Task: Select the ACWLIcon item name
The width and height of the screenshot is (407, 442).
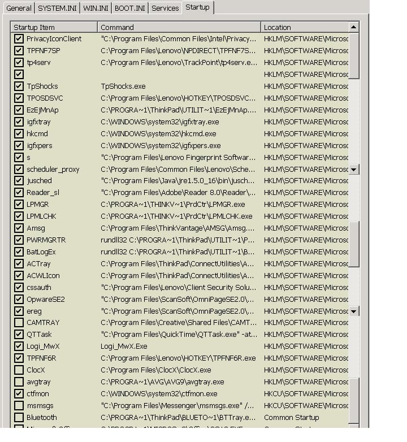Action: 43,276
